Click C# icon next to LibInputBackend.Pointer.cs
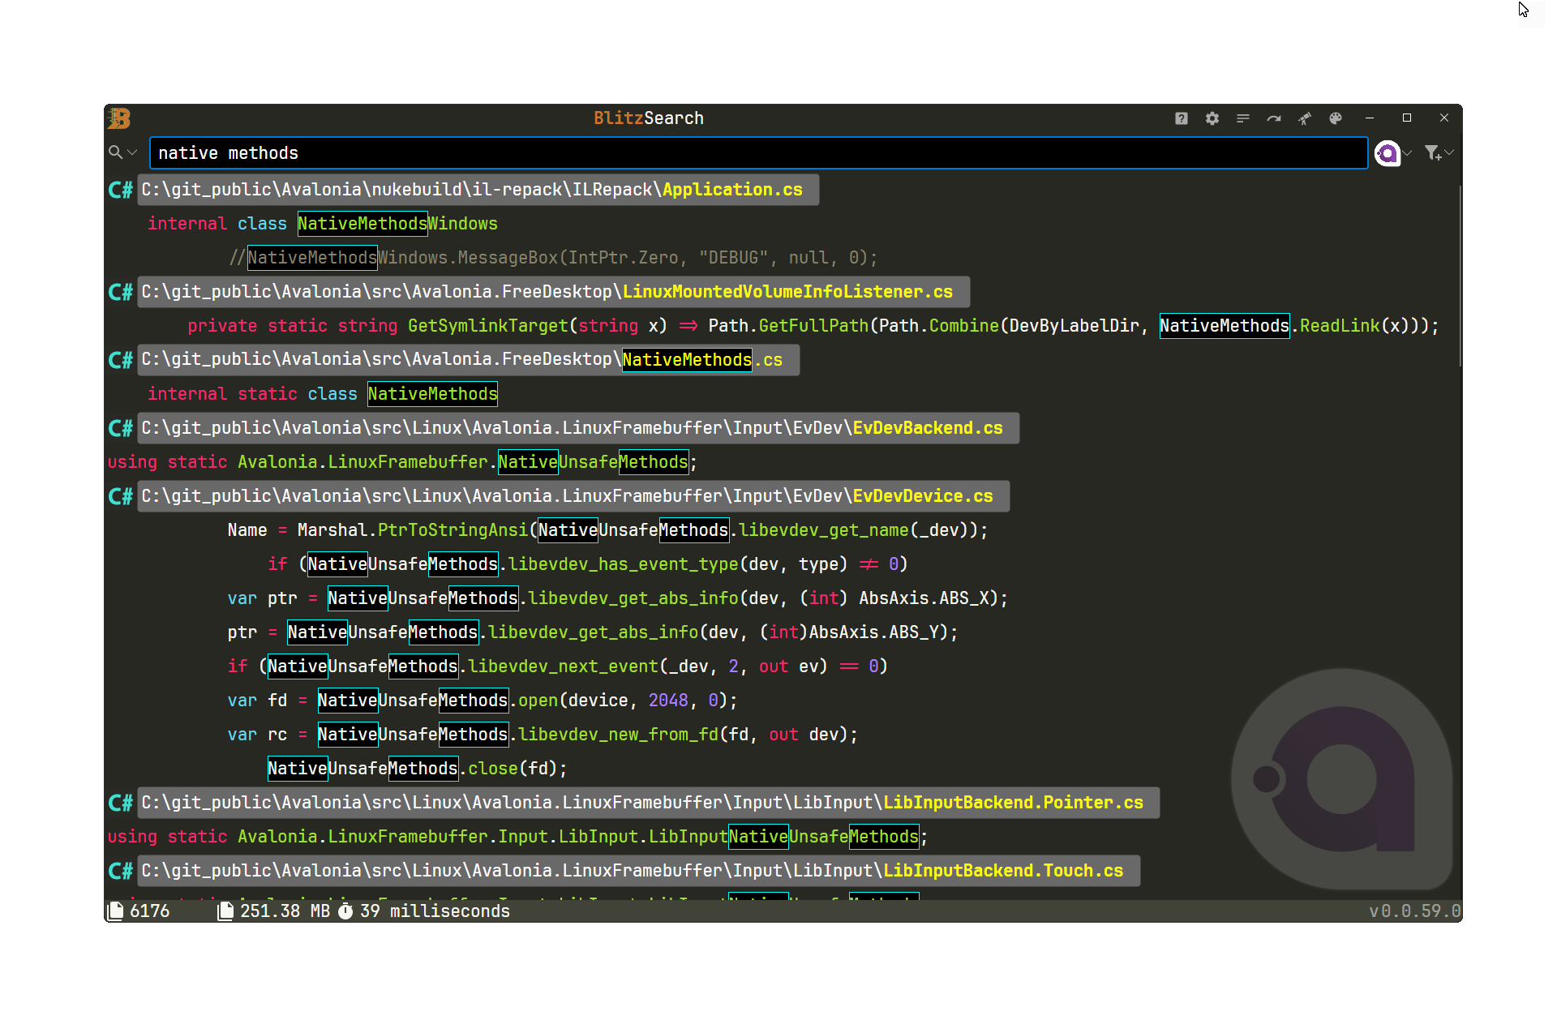 click(x=121, y=803)
